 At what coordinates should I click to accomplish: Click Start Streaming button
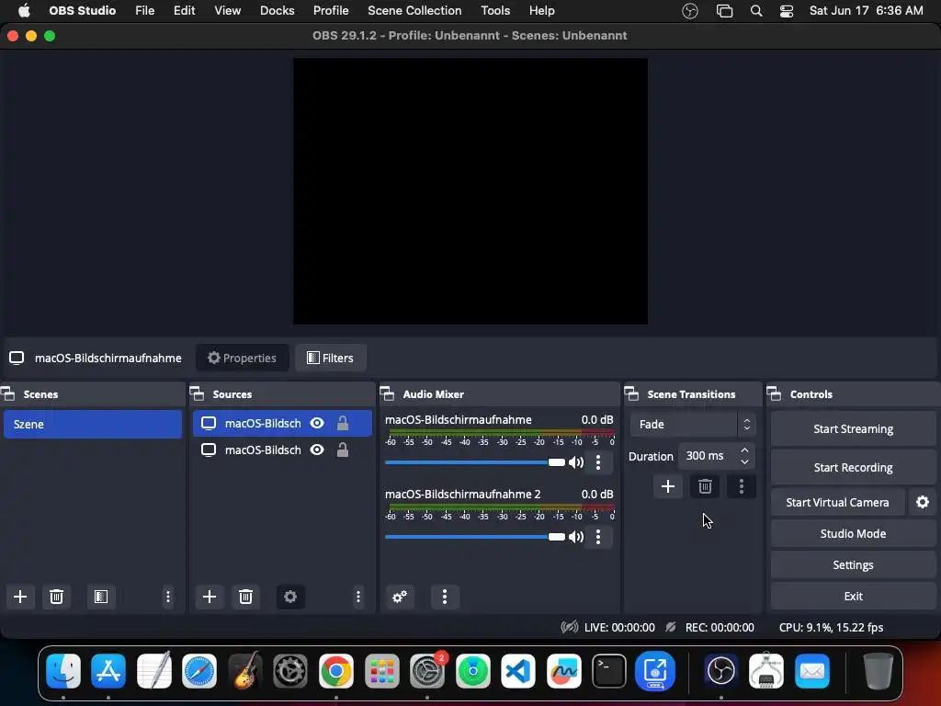click(854, 428)
